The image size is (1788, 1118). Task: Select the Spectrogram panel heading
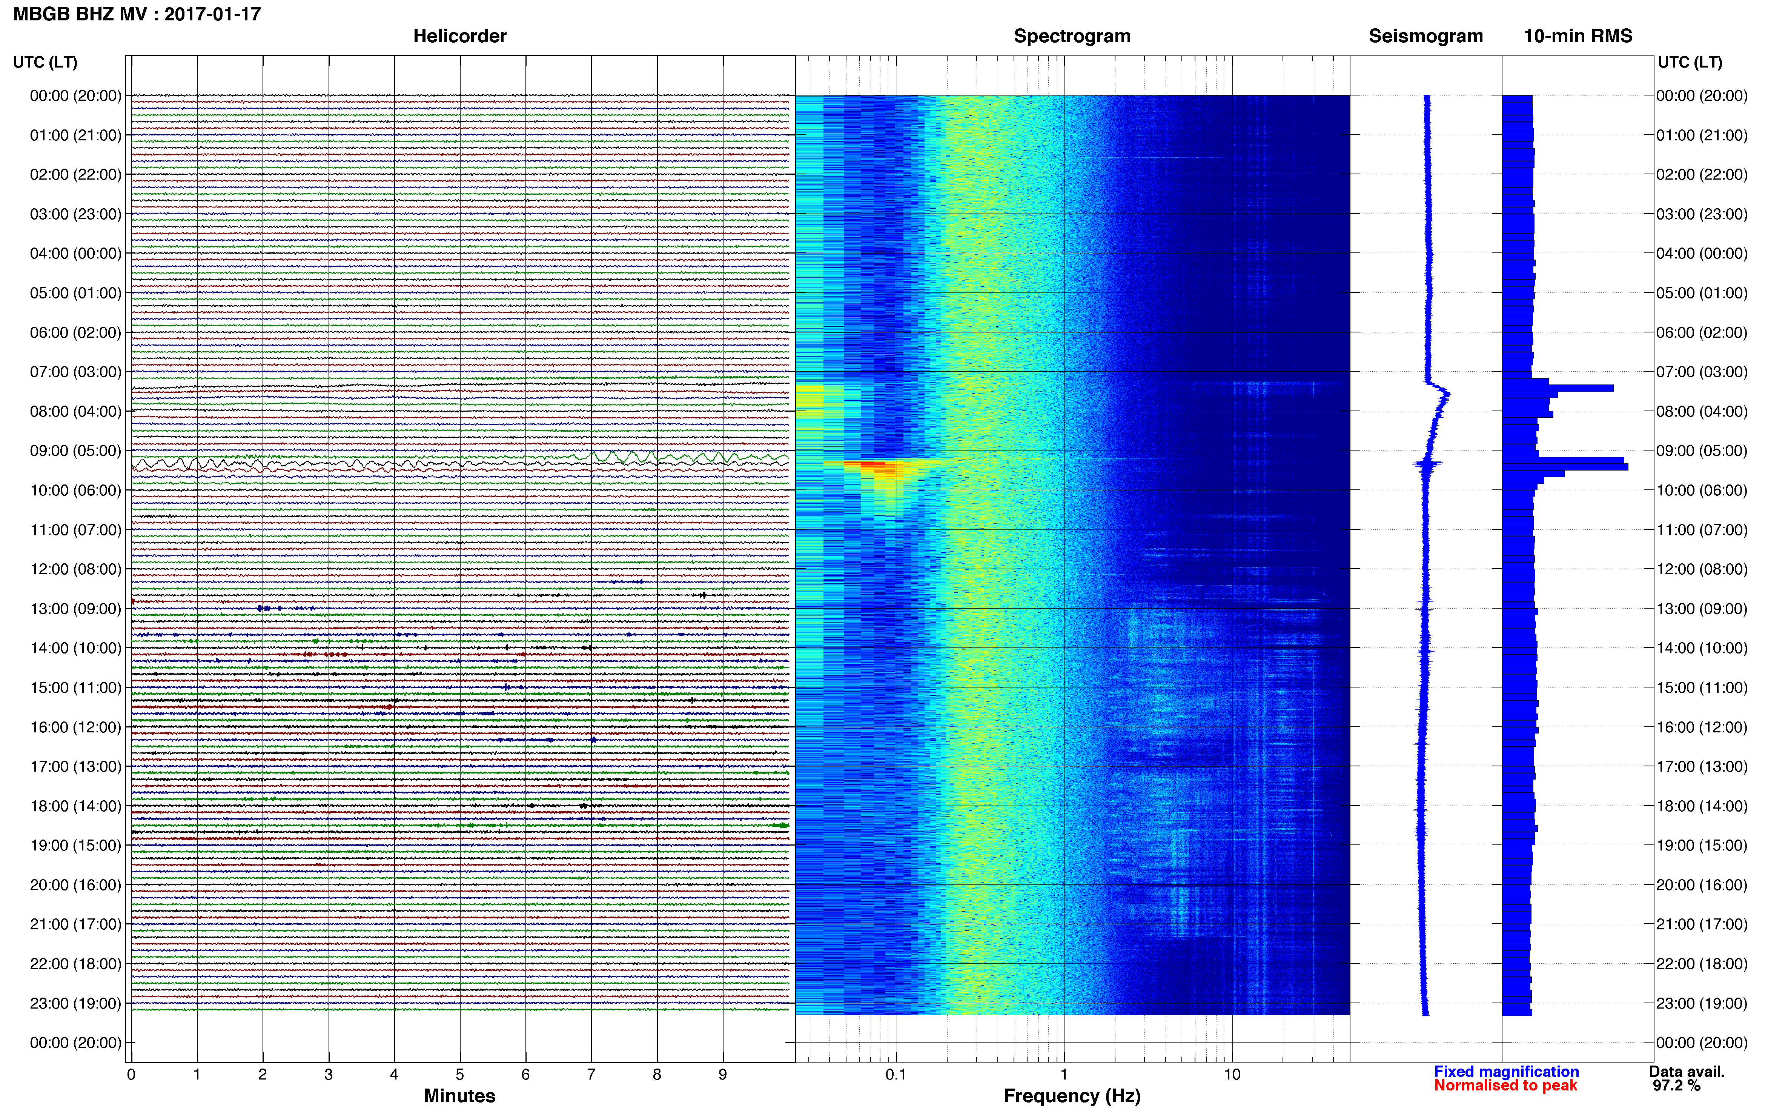tap(1072, 36)
